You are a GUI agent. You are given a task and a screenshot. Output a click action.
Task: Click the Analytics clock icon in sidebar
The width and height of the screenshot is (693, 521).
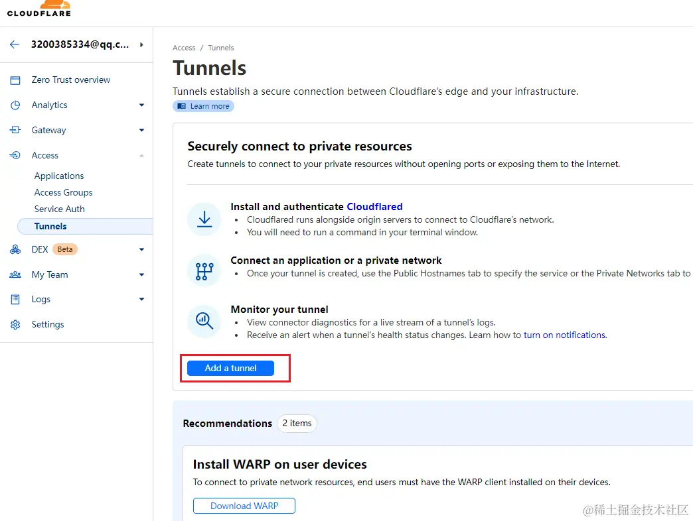click(x=15, y=105)
